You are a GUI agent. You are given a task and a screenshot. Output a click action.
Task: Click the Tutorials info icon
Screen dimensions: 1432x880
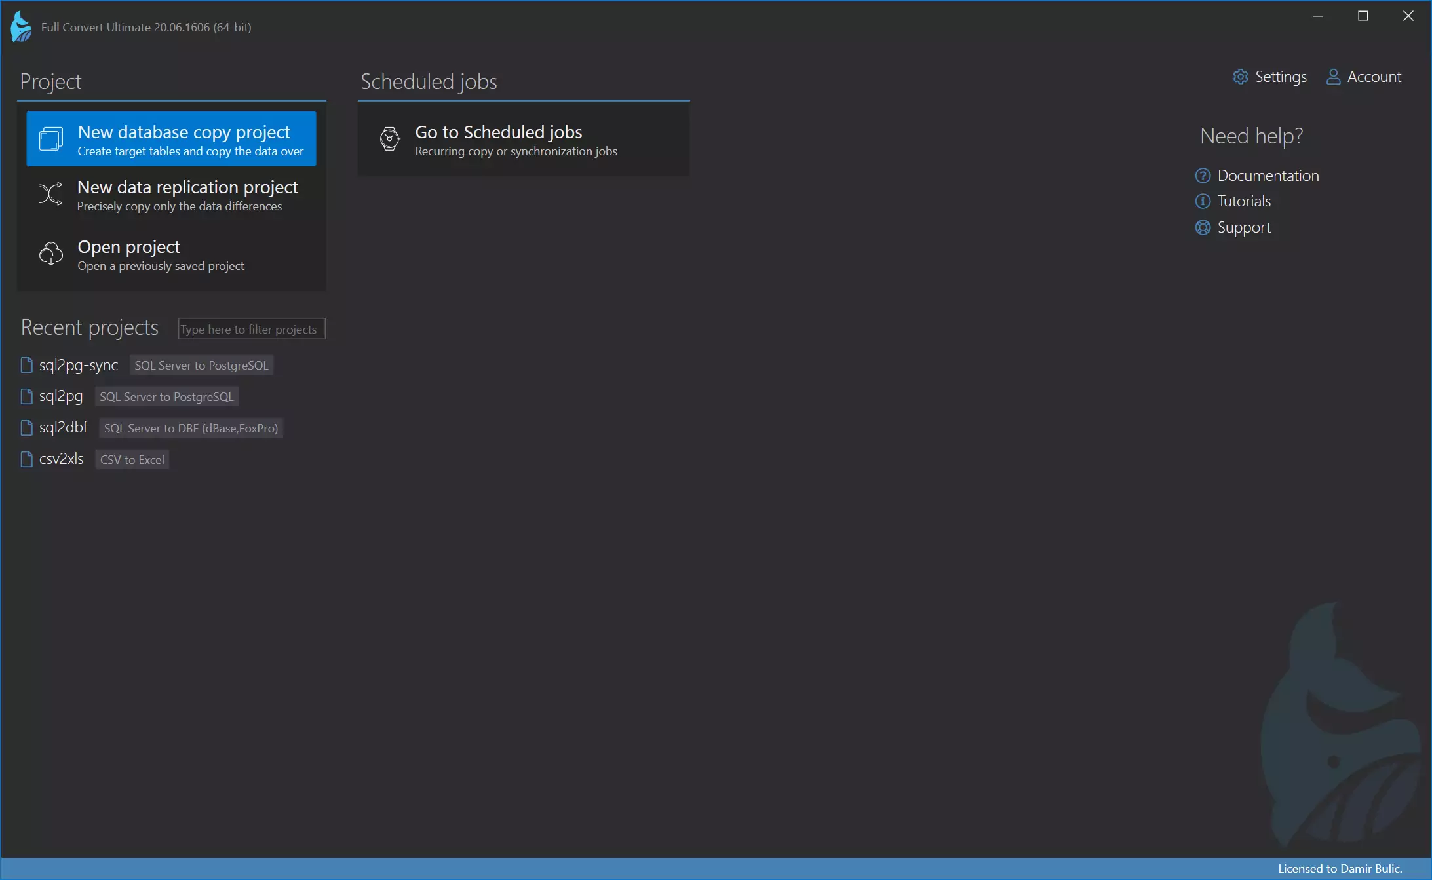pyautogui.click(x=1203, y=201)
